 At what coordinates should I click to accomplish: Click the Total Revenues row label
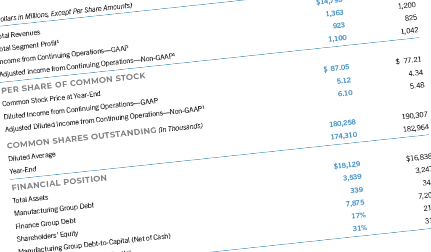coord(20,34)
